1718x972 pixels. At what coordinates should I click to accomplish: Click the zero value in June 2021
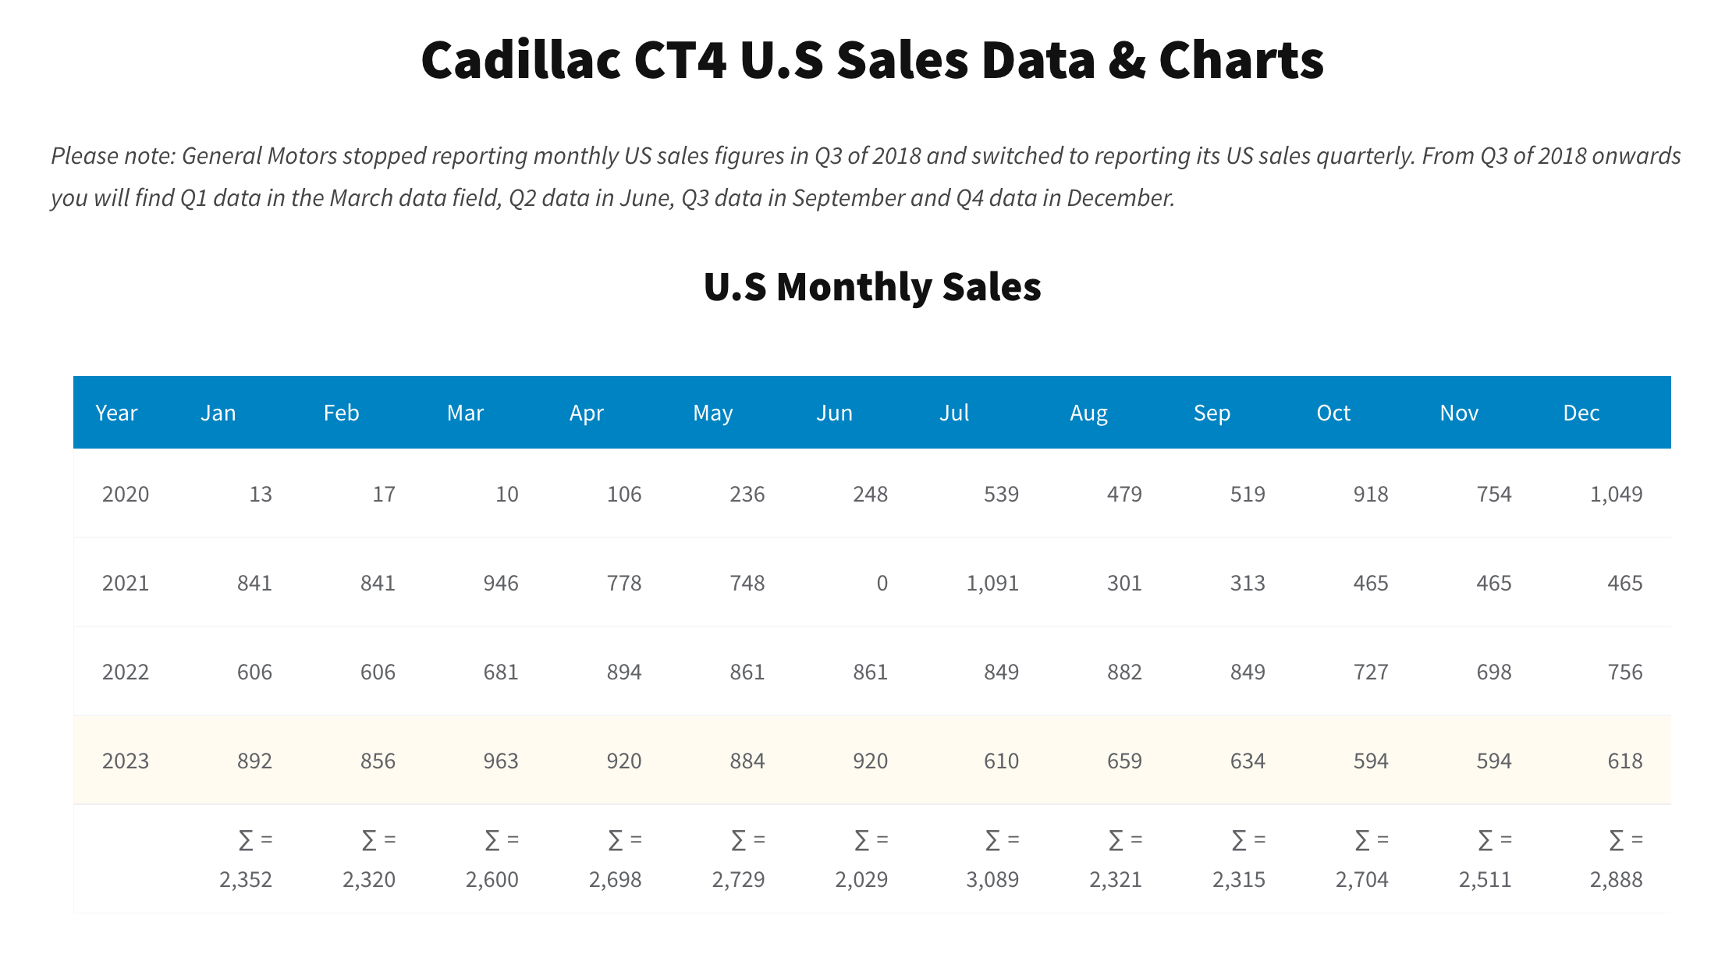[x=882, y=583]
